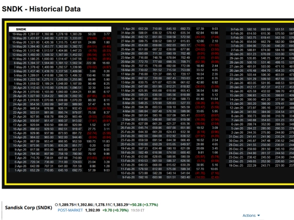Select the 3-Feb-26 date cell
Viewport: 294px width, 220px height.
point(237,46)
